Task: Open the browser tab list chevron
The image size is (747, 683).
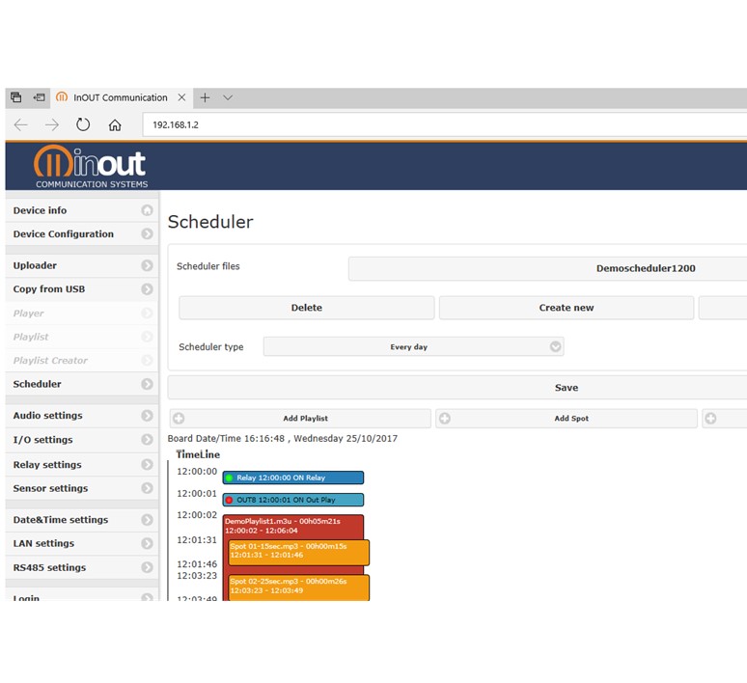Action: point(228,97)
